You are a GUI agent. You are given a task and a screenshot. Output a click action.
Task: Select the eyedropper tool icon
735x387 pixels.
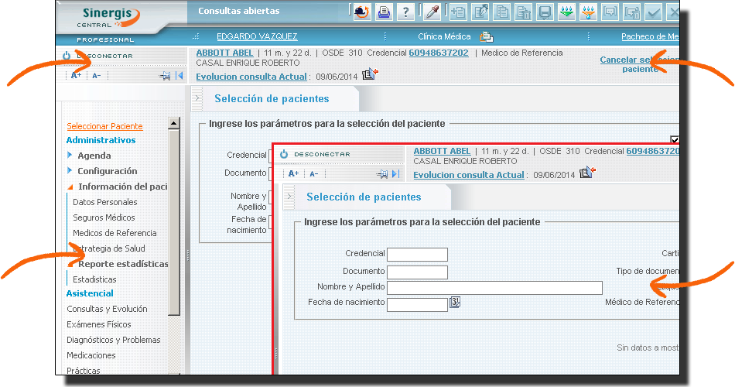click(432, 12)
